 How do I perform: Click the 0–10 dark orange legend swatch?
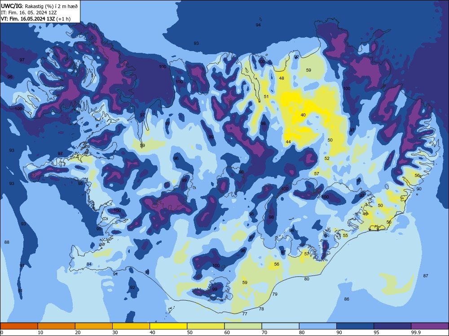pyautogui.click(x=19, y=326)
